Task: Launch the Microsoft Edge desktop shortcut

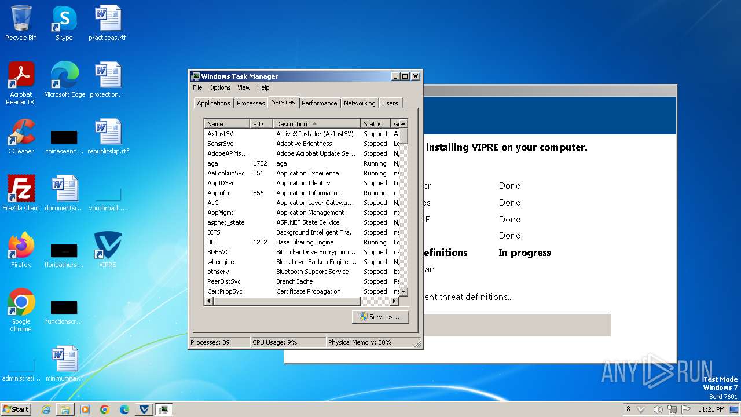Action: pos(64,80)
